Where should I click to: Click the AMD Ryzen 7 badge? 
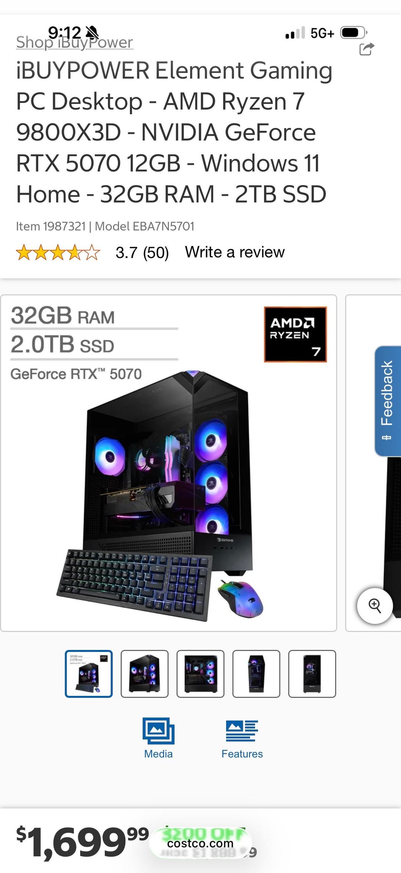pos(295,334)
